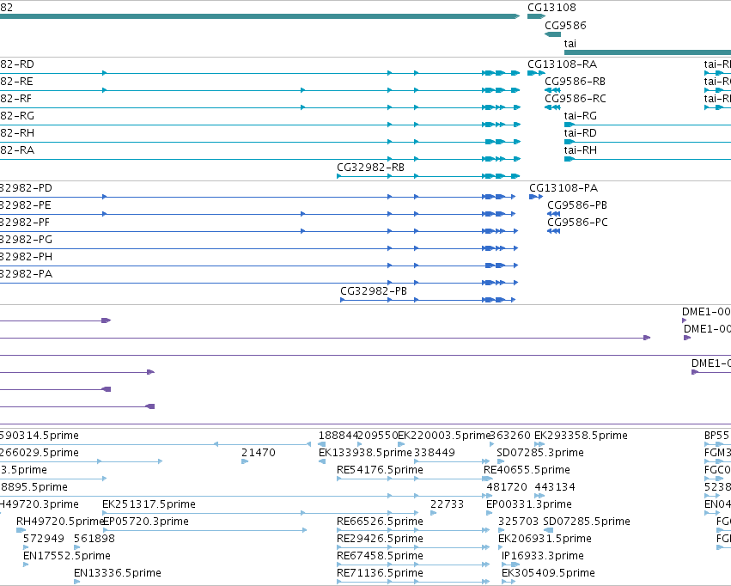Image resolution: width=731 pixels, height=586 pixels.
Task: Click EST label RE29426.5prime
Action: point(380,539)
